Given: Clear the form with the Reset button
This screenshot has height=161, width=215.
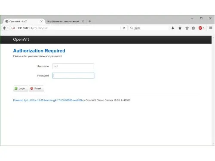Looking at the screenshot, I should tap(37, 88).
